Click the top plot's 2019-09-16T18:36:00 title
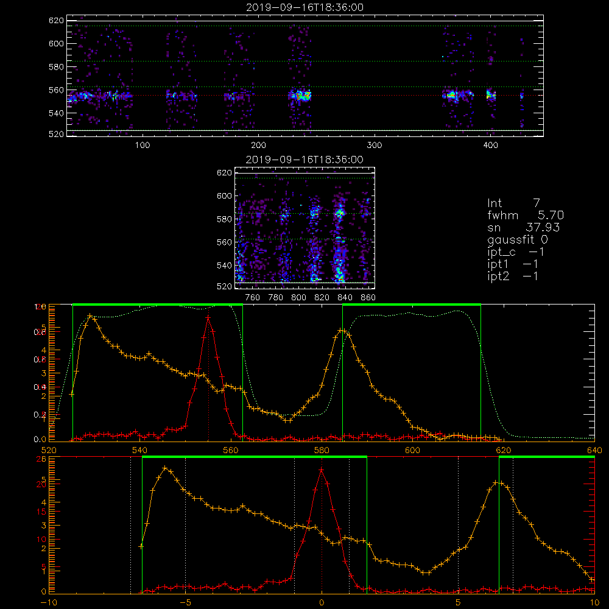 coord(304,7)
